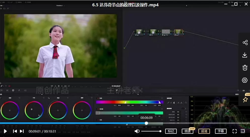This screenshot has width=250, height=137.
Task: Select the fourth node thumbnail in the node graph
Action: (178, 32)
